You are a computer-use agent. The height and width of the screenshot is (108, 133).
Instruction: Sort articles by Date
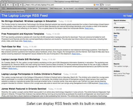pos(115,36)
